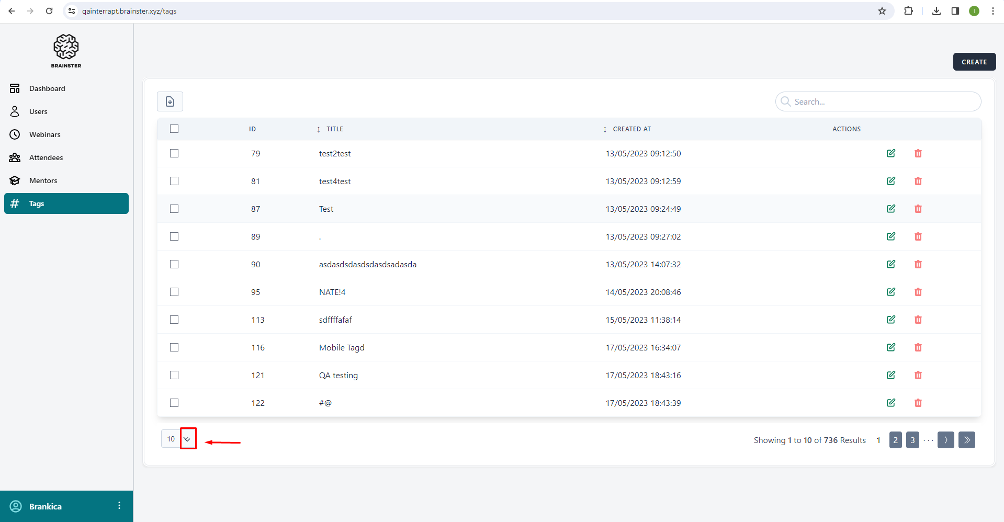Edit the tag titled test2test

pos(891,153)
